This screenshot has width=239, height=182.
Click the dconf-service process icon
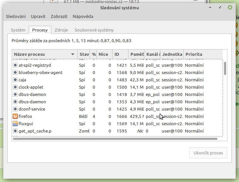[x=15, y=109]
